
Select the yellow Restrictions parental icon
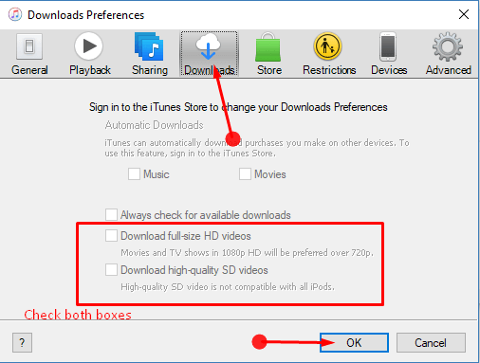tap(327, 46)
